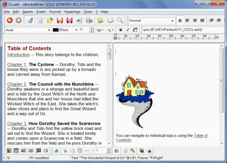The image size is (227, 163).
Task: Follow the Introduction link
Action: tap(18, 55)
